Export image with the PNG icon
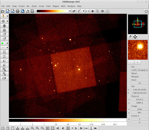Viewport: 149px width, 130px height. pos(13,11)
